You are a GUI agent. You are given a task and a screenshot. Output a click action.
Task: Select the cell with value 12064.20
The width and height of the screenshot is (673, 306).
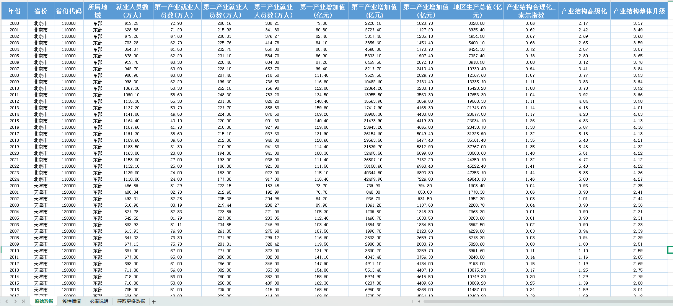click(x=374, y=88)
